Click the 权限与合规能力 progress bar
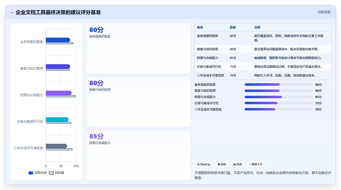This screenshot has width=341, height=190. coord(279,97)
